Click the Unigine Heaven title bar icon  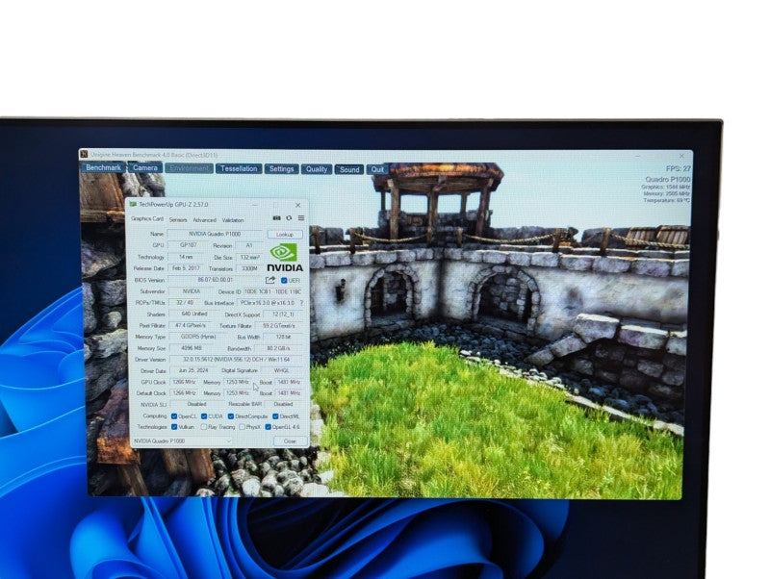(84, 154)
